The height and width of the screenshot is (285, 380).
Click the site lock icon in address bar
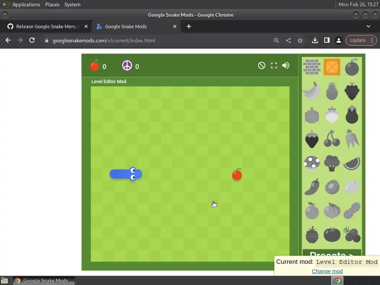pyautogui.click(x=47, y=40)
